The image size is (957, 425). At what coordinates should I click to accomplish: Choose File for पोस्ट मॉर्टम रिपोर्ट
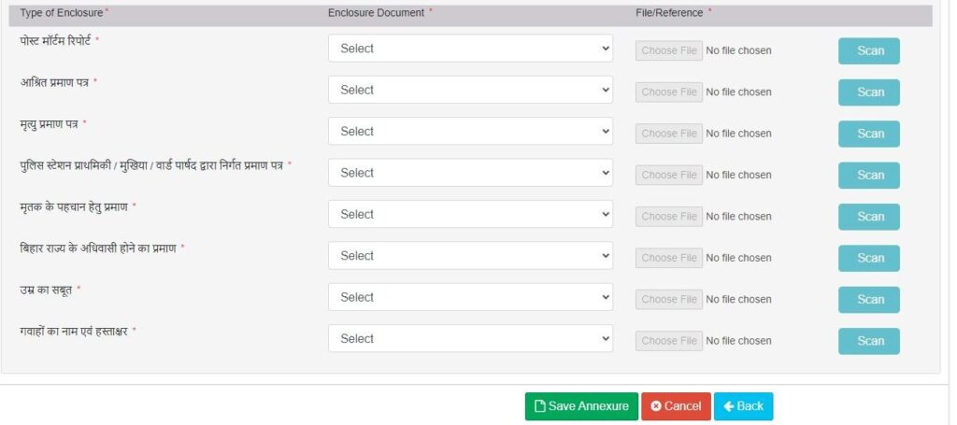click(669, 50)
